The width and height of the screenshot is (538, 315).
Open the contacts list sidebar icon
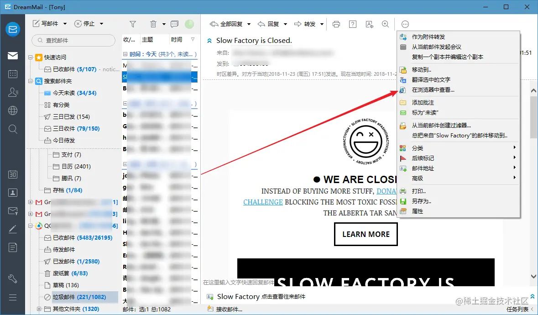point(13,92)
